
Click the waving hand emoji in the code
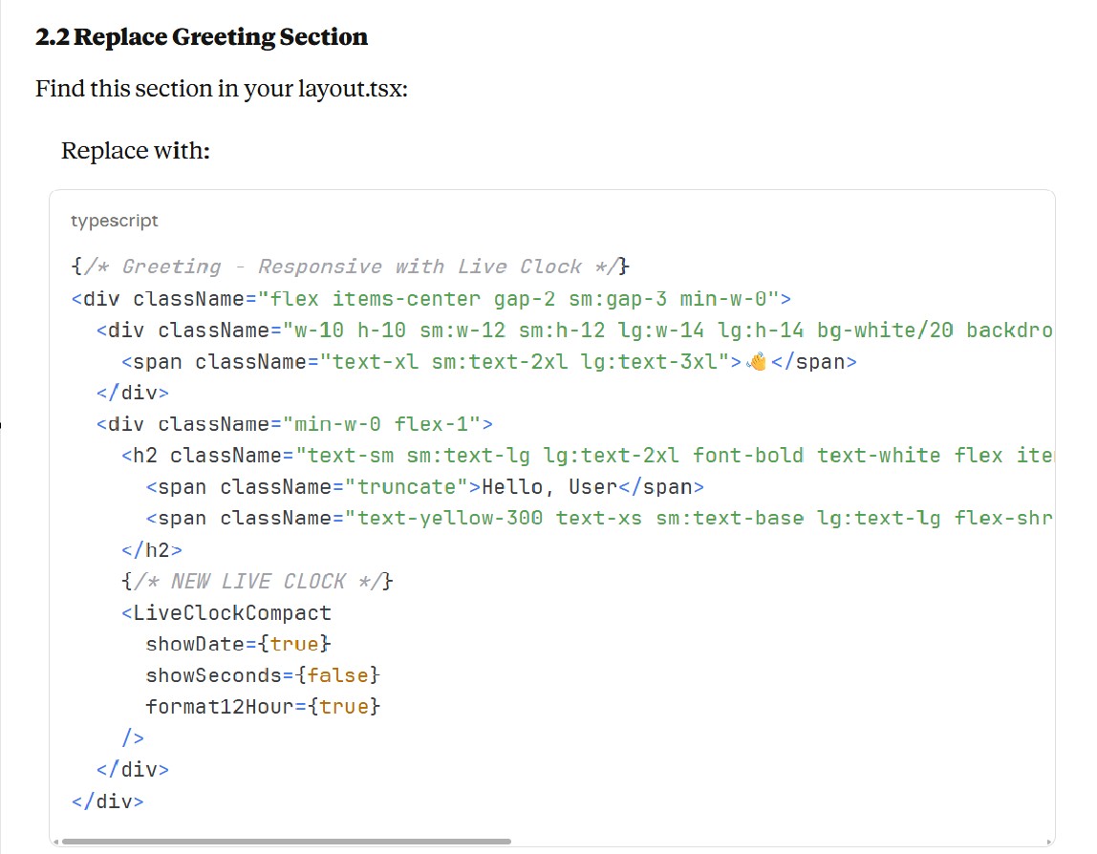[757, 362]
